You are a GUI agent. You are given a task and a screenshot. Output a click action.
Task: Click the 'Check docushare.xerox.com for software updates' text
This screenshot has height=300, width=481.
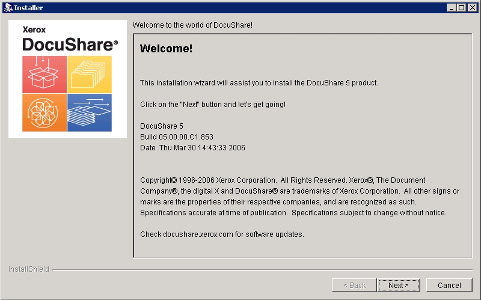pos(222,234)
